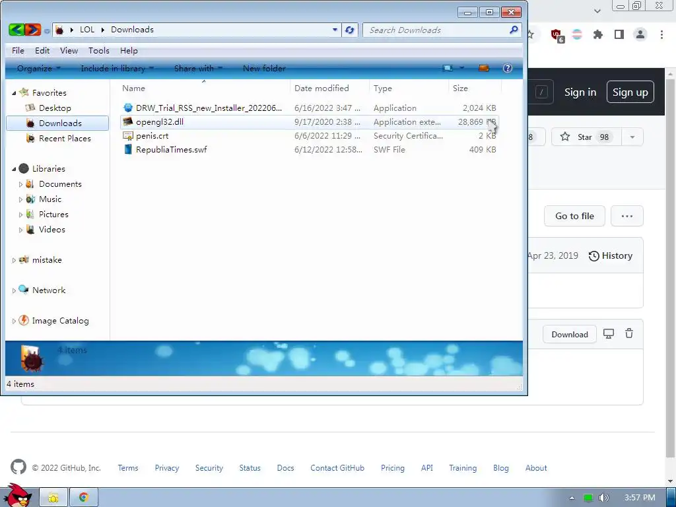This screenshot has height=507, width=676.
Task: Go back with the green arrow button
Action: [x=17, y=29]
